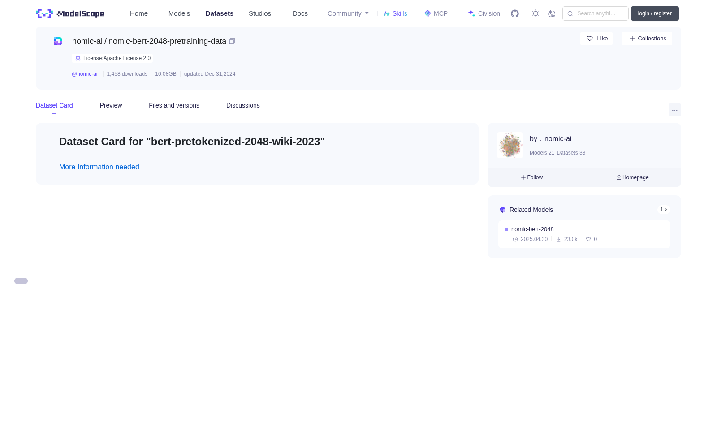The height and width of the screenshot is (448, 717).
Task: Add dataset to Collections
Action: [647, 39]
